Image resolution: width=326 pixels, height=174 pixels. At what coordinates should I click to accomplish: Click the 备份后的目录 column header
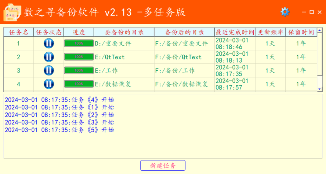coord(184,32)
